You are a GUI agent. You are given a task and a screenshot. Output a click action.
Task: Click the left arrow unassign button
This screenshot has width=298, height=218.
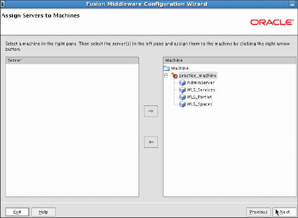(151, 142)
